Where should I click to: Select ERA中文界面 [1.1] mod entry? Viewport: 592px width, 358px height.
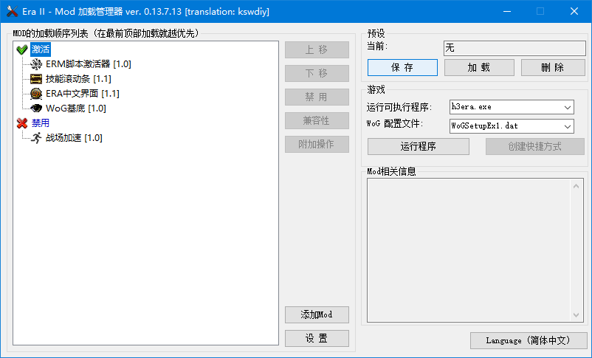[x=83, y=94]
